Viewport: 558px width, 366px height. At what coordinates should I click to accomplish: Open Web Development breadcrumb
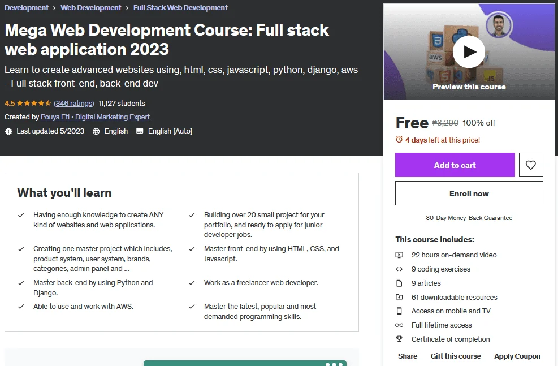point(91,7)
